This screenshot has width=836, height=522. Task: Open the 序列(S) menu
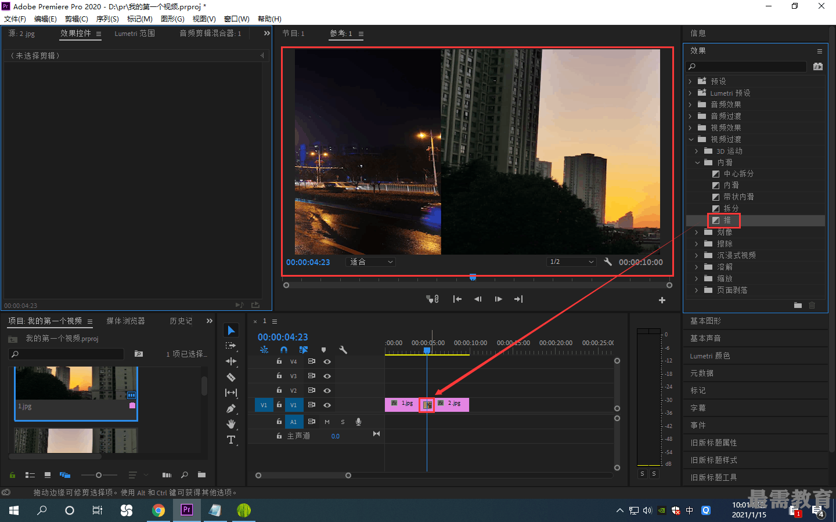(x=107, y=19)
